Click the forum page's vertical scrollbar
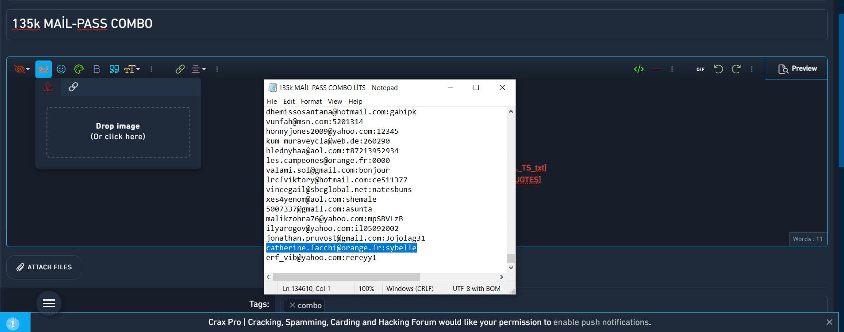The image size is (844, 332). point(841,91)
